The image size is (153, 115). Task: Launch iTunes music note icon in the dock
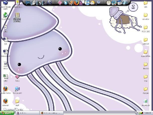pyautogui.click(x=87, y=3)
